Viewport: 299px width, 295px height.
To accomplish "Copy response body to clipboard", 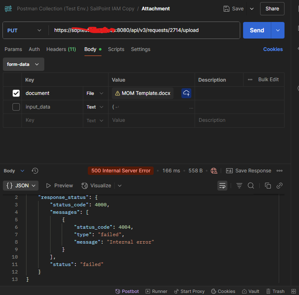I will pyautogui.click(x=268, y=186).
